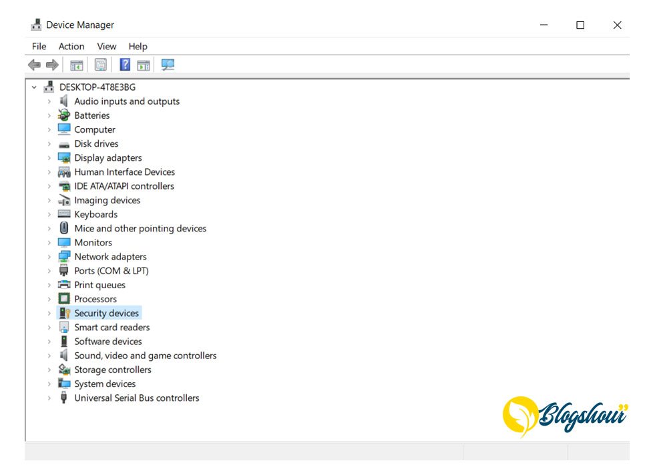This screenshot has height=475, width=651.
Task: Maximize the Device Manager window
Action: click(x=580, y=25)
